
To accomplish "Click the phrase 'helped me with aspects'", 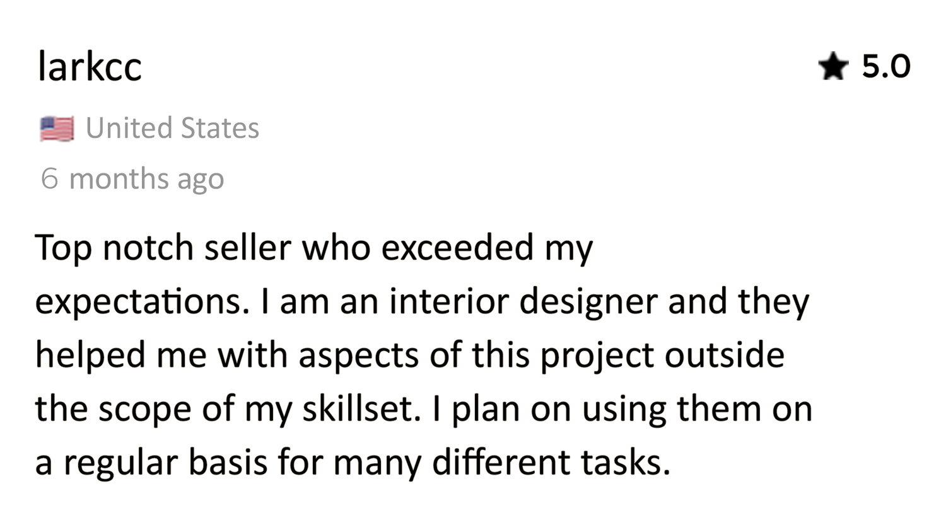I will pos(226,355).
